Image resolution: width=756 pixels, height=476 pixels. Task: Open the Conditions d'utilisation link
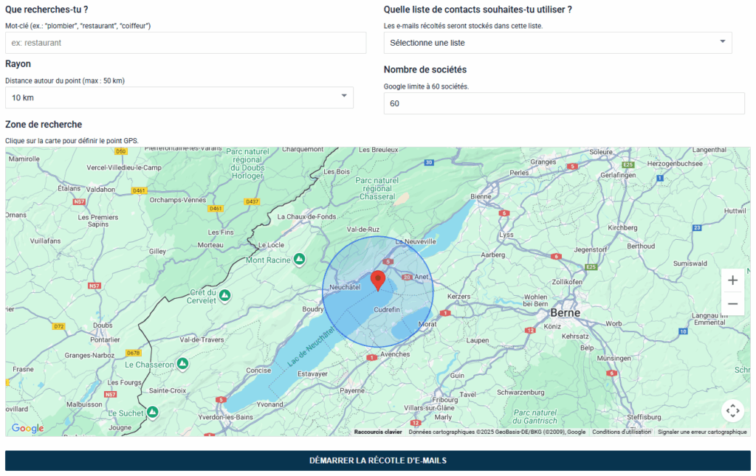coord(623,432)
